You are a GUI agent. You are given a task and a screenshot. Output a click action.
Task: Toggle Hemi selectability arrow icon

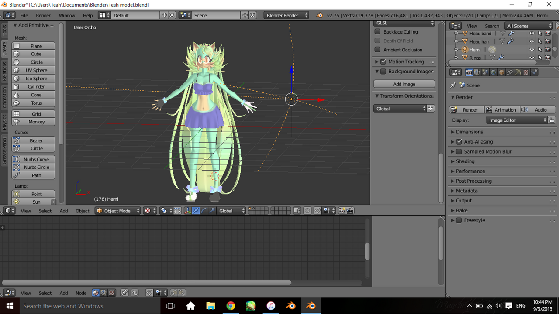pos(540,50)
